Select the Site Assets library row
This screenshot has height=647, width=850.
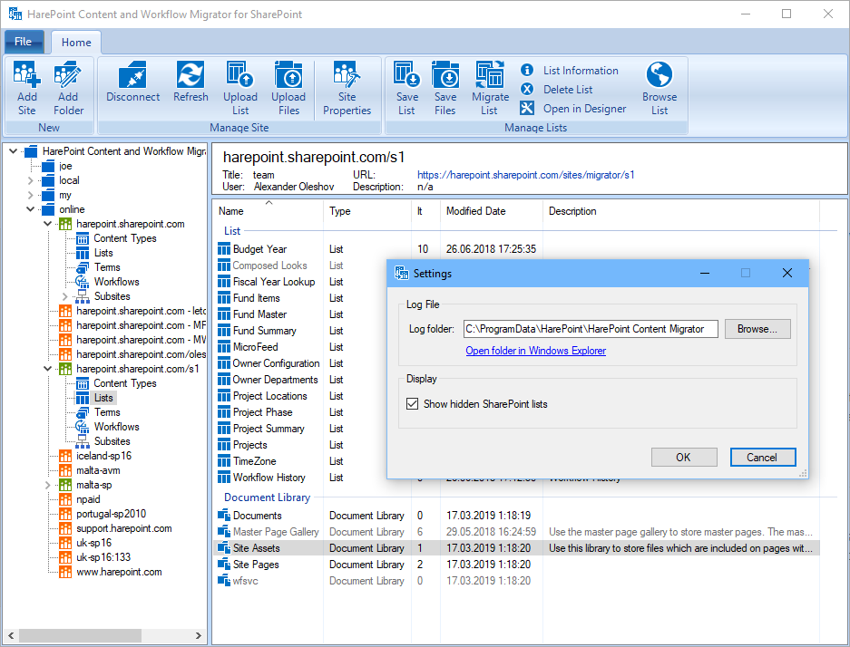point(516,548)
